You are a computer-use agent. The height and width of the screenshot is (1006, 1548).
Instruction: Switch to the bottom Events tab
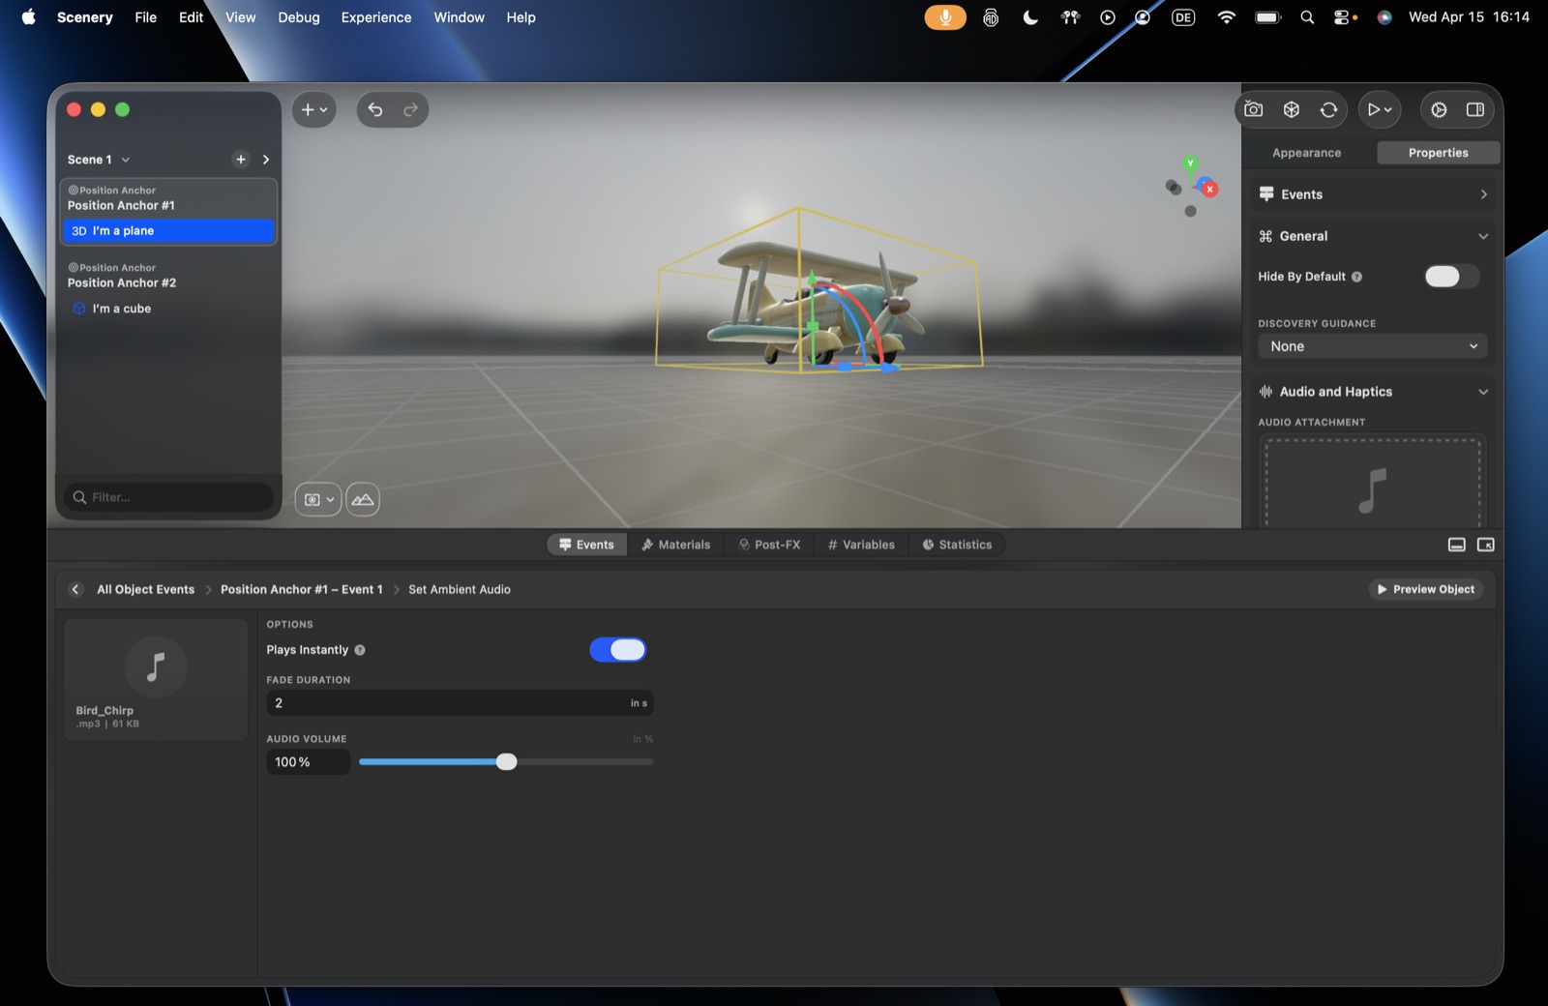(586, 545)
